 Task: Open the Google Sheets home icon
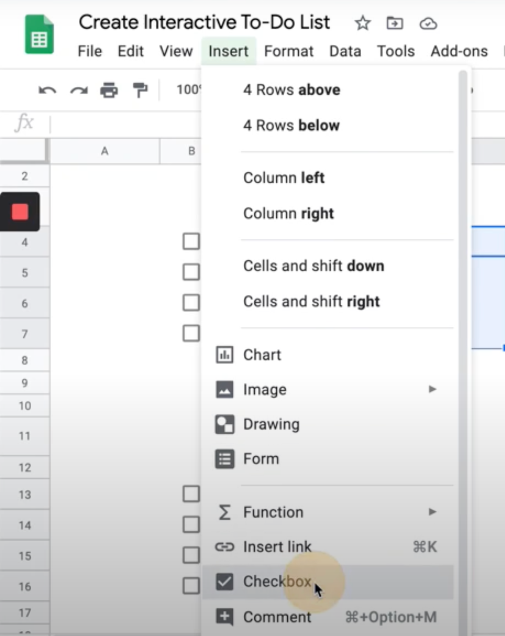(39, 34)
